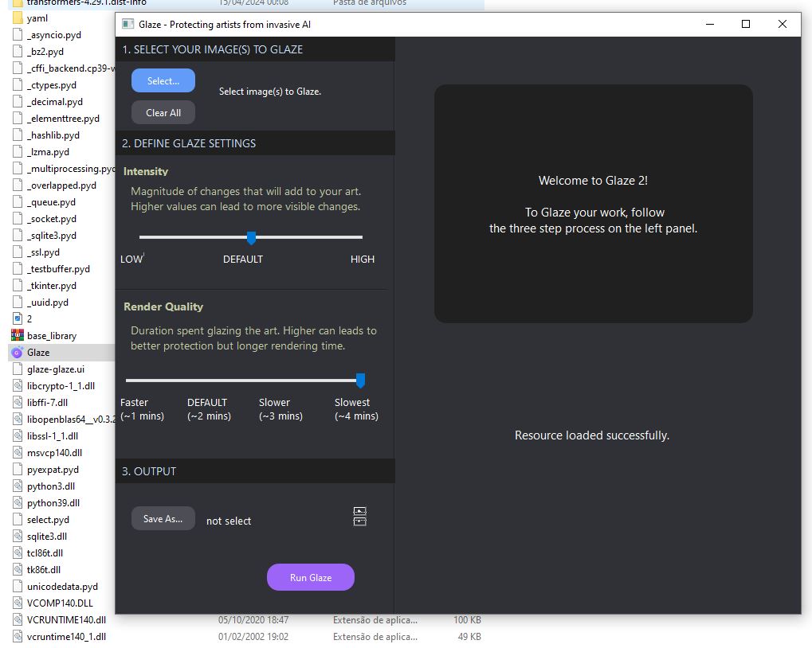Click the Faster (~1 mins) label
Image resolution: width=812 pixels, height=648 pixels.
142,409
